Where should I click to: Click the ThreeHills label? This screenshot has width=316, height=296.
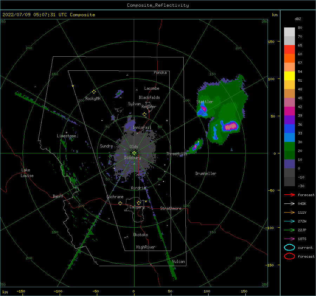(x=177, y=154)
